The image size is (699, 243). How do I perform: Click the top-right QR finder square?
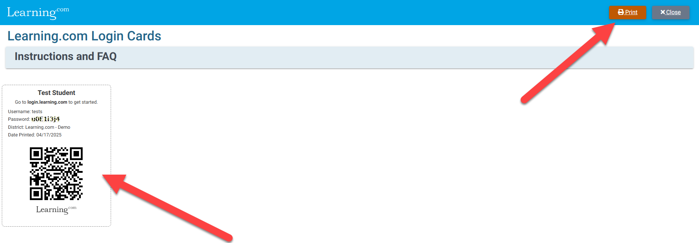click(x=76, y=154)
